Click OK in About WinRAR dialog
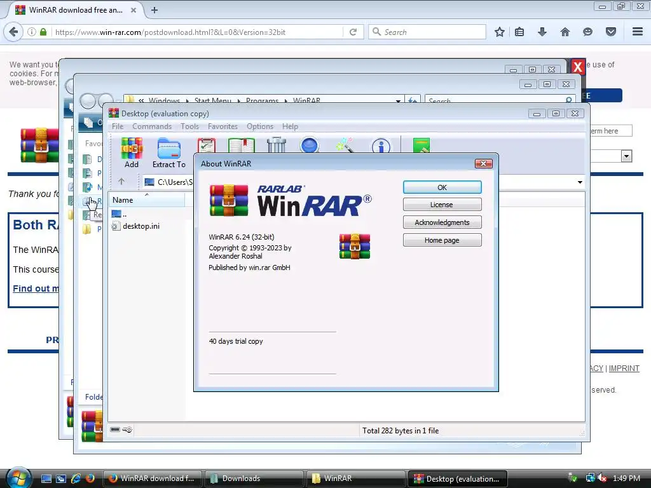651x488 pixels. 442,187
